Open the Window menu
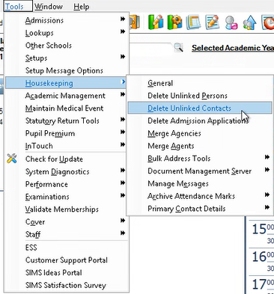This screenshot has width=274, height=294. [49, 7]
